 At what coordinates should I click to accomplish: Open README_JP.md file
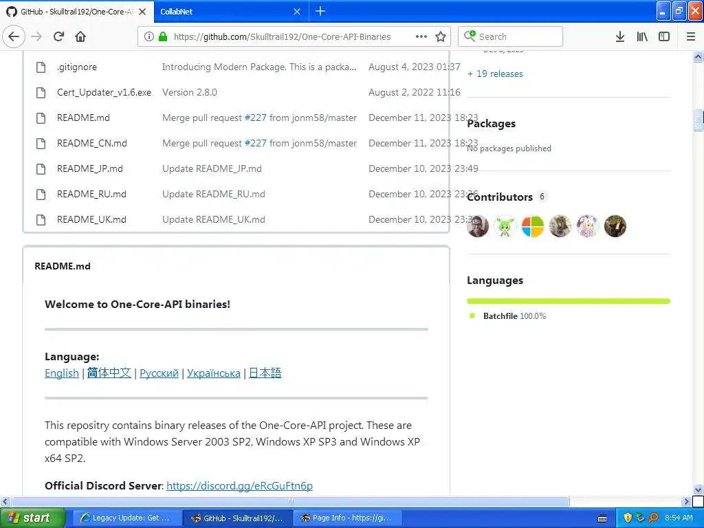tap(90, 169)
